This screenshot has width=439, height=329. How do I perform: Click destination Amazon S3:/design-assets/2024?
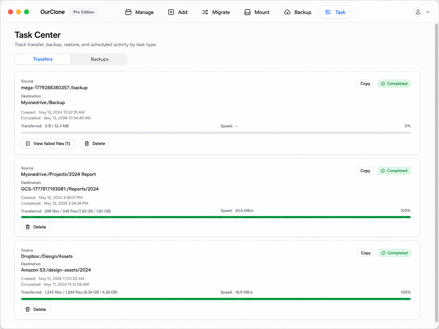tap(56, 270)
